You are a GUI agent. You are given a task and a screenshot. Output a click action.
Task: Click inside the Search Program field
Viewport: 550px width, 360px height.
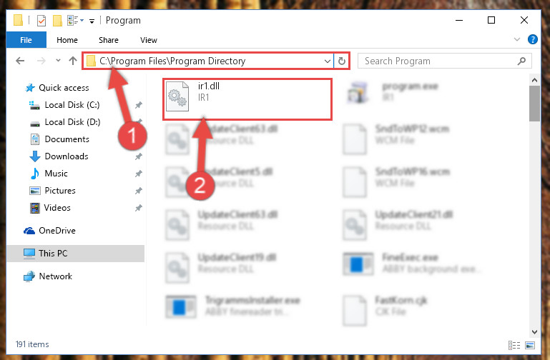438,61
